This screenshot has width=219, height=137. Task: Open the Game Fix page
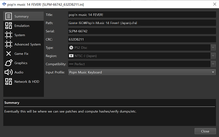pyautogui.click(x=24, y=53)
